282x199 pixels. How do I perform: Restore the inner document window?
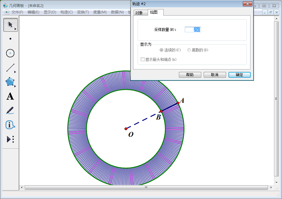(x=270, y=12)
